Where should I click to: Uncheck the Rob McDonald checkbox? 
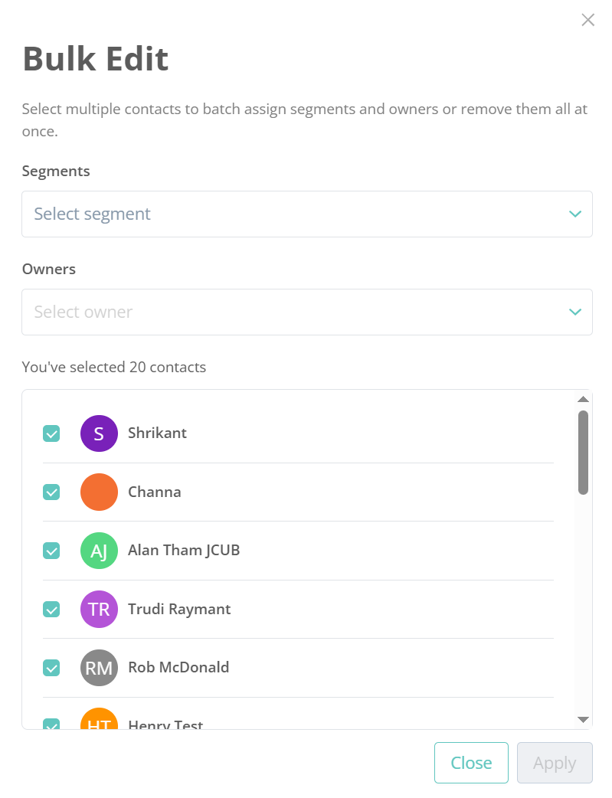51,668
